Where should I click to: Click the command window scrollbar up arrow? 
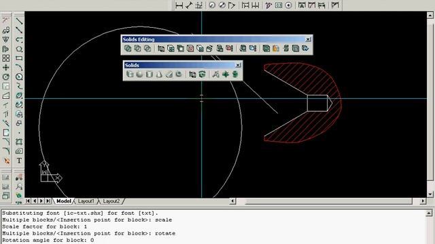click(x=429, y=213)
